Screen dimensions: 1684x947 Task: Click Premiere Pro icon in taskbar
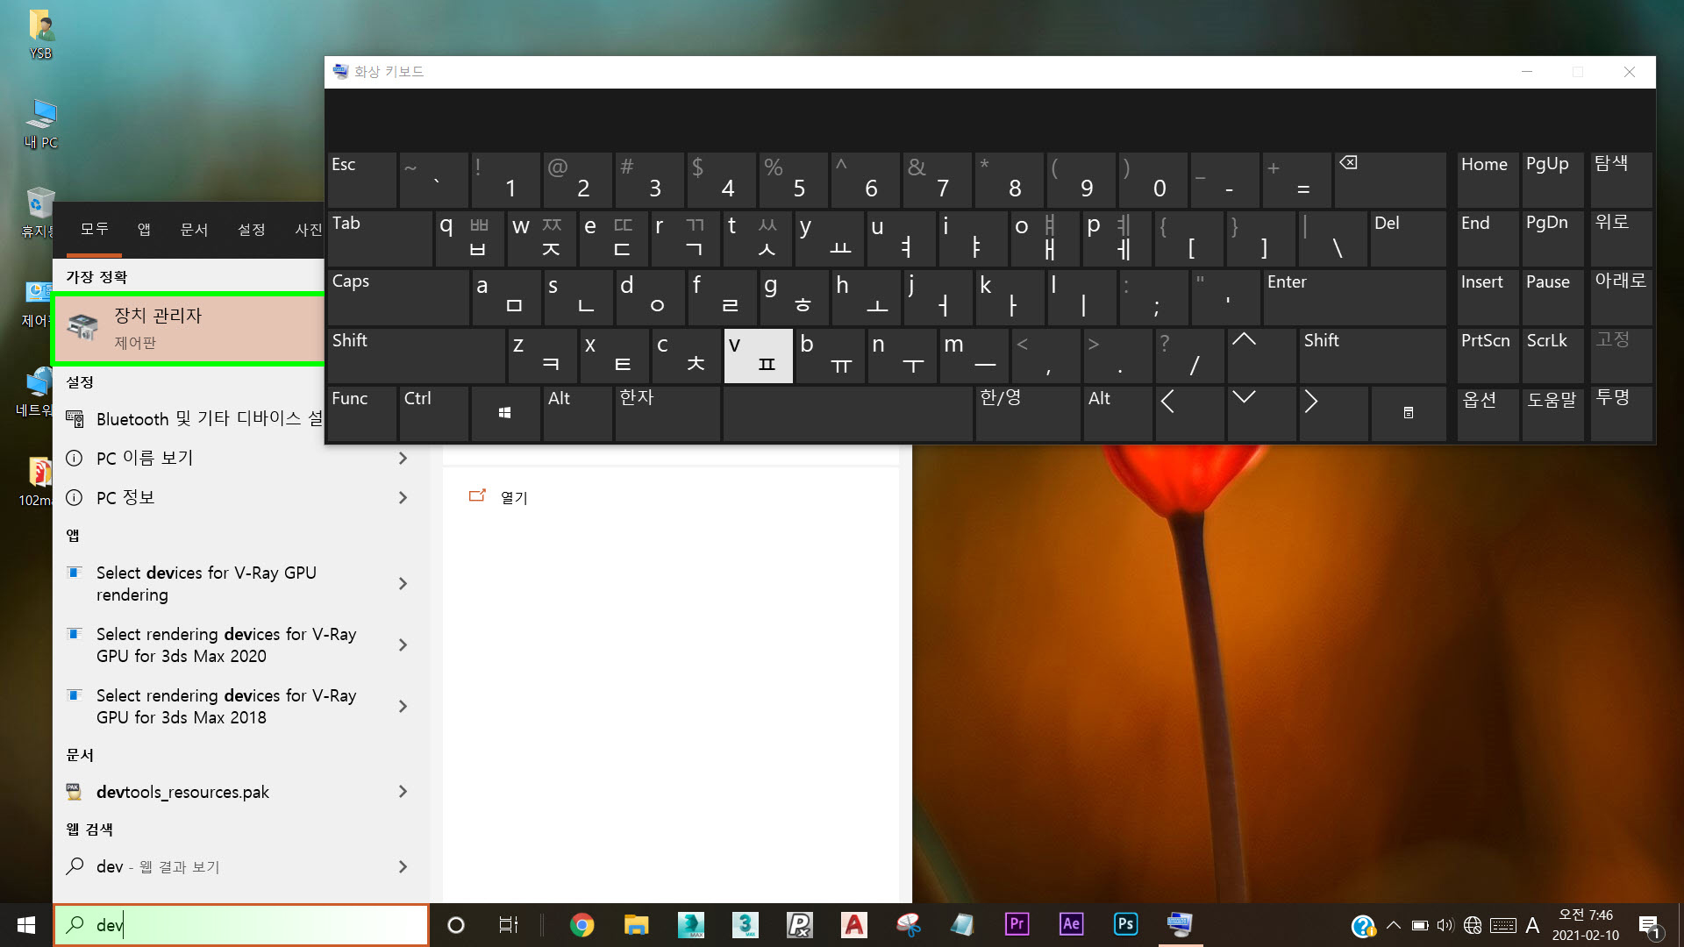click(1017, 924)
